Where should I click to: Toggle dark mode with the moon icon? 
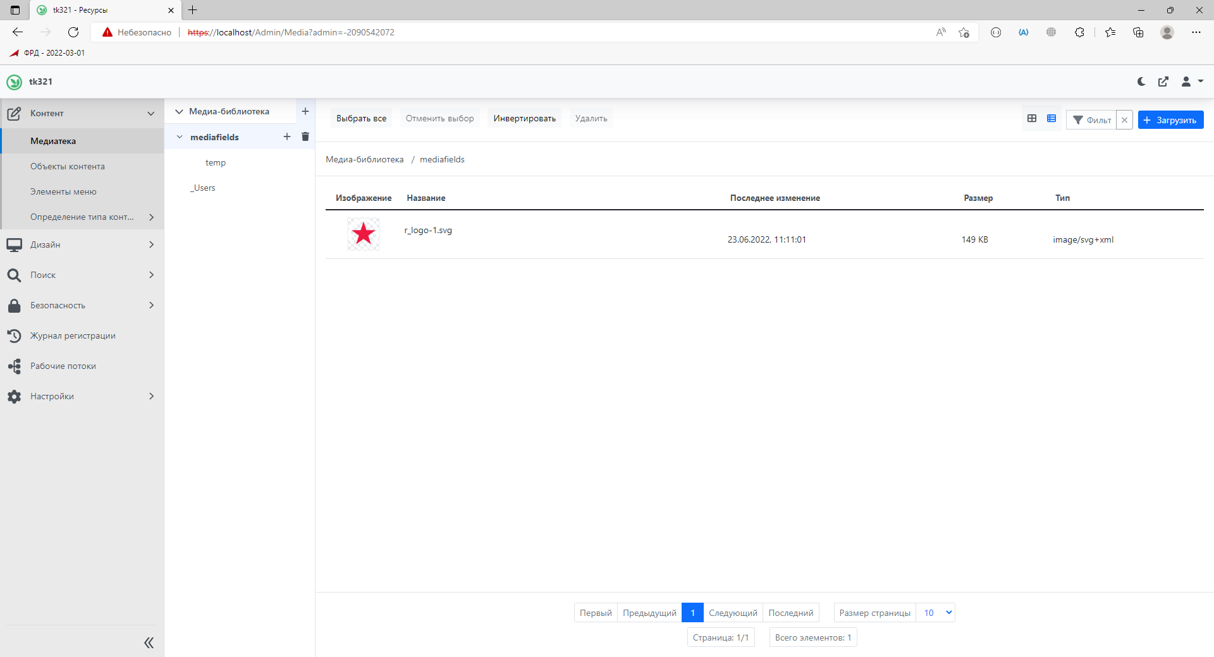(1140, 81)
